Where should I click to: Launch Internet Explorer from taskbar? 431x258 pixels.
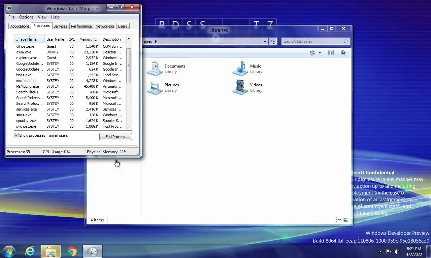coord(30,251)
